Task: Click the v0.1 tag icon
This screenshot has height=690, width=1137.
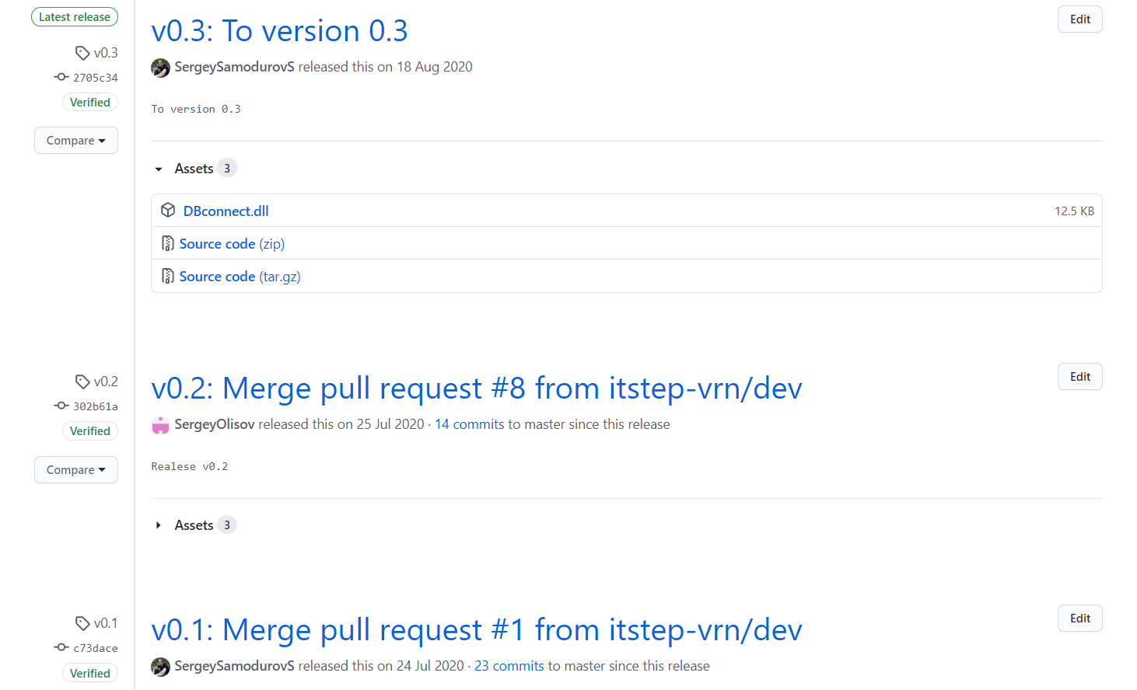Action: [82, 623]
